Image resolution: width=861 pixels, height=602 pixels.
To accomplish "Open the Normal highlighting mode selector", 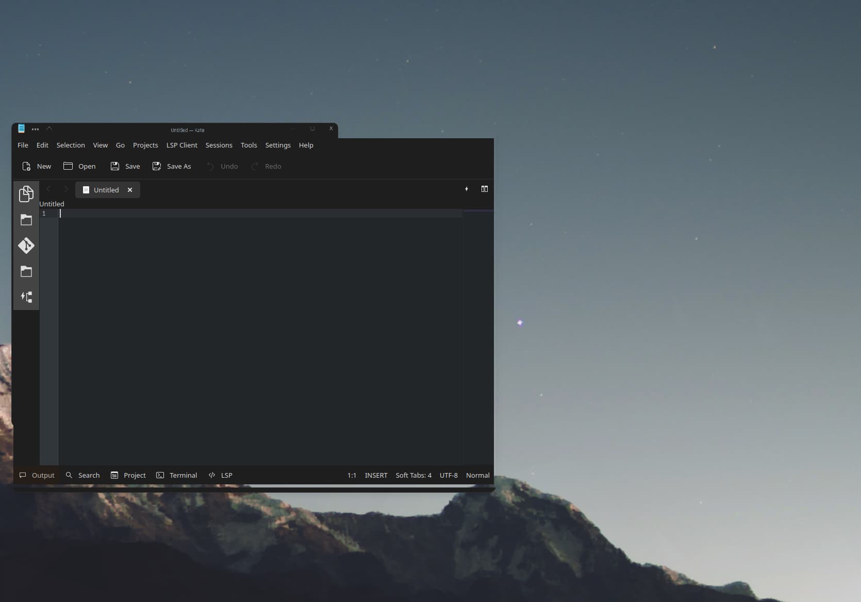I will 477,475.
